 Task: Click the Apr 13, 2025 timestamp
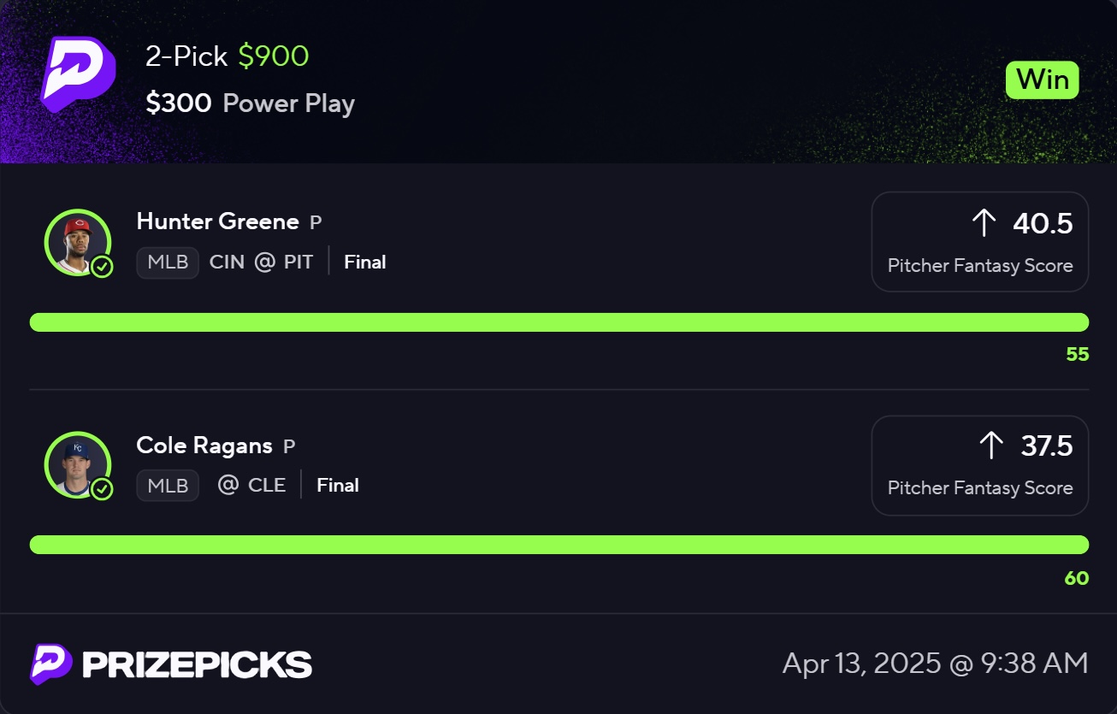935,664
